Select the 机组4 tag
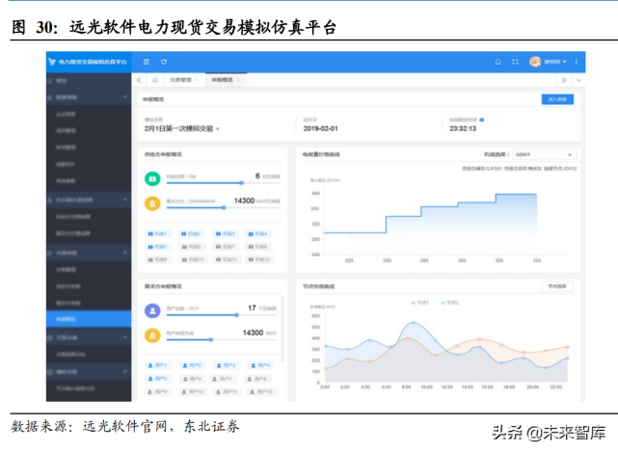The image size is (618, 453). coord(257,234)
